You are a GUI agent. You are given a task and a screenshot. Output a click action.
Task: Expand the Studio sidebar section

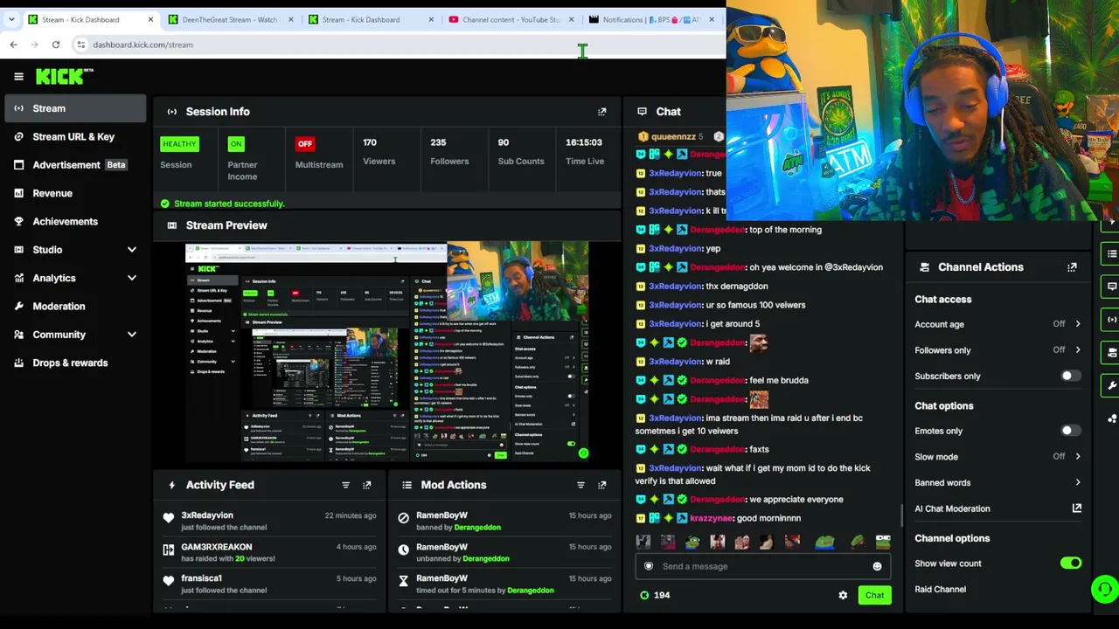tap(132, 250)
